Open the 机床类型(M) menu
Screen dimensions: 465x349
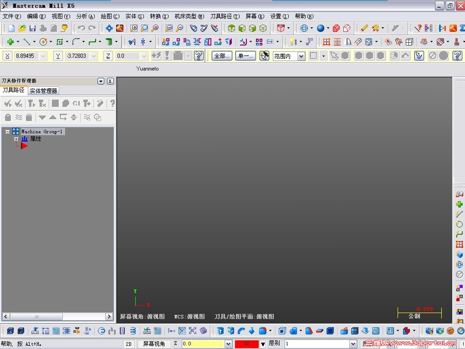pyautogui.click(x=189, y=16)
